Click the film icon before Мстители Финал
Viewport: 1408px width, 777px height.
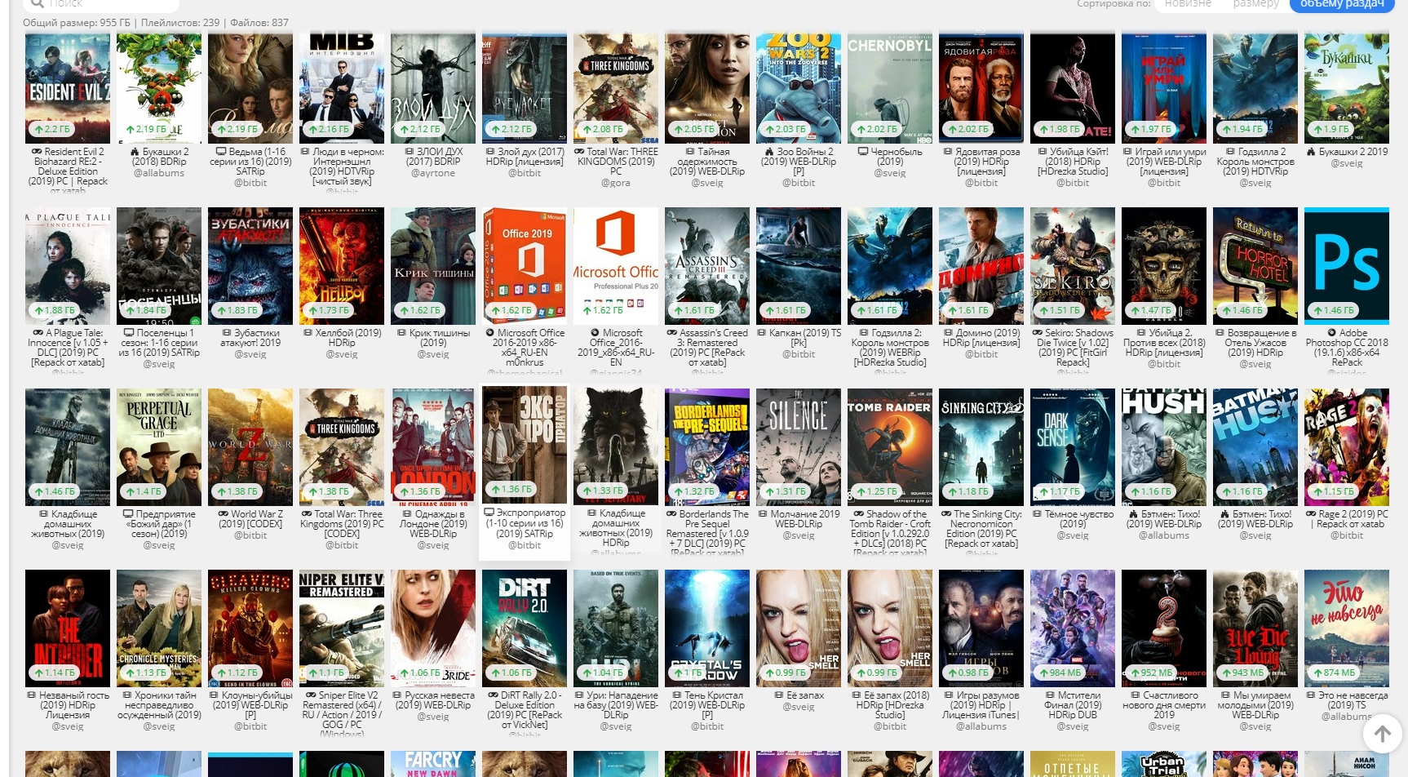[x=1050, y=695]
